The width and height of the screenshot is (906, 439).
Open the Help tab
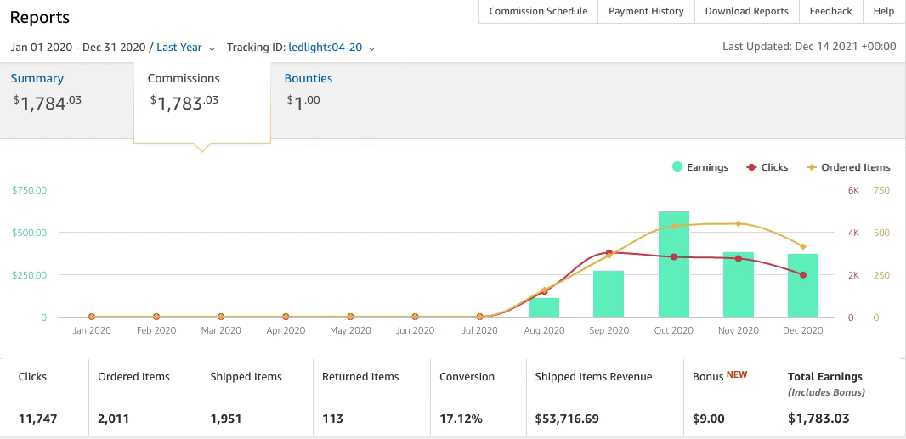click(x=883, y=12)
